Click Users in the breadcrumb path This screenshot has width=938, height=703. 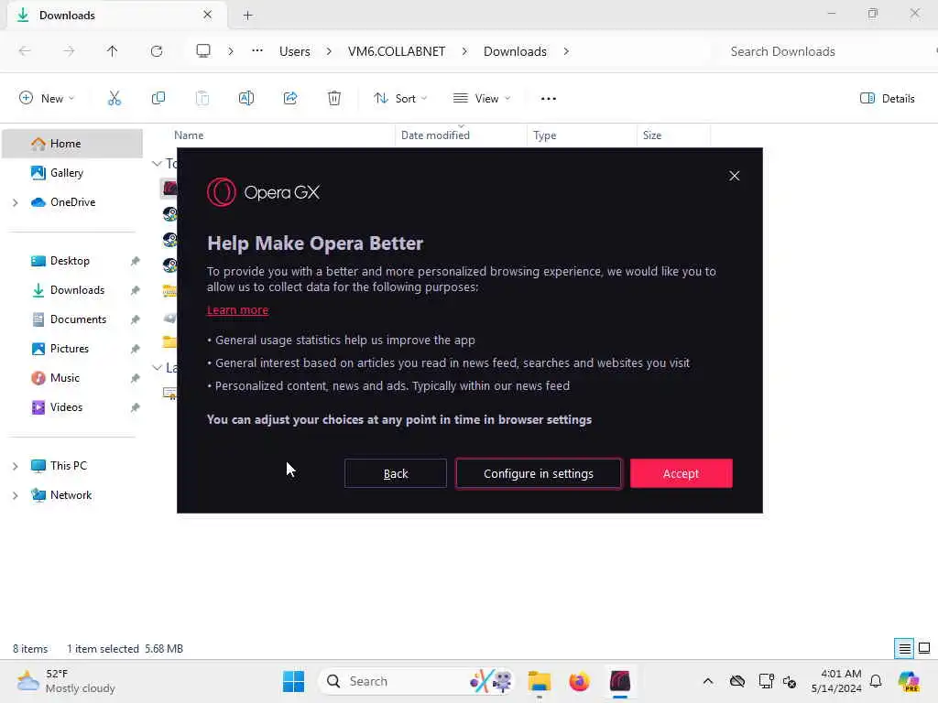point(295,51)
